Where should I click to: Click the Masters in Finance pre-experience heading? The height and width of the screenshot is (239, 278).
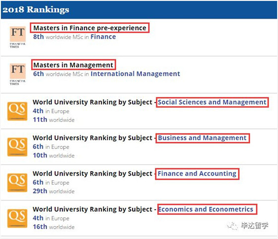pos(90,28)
